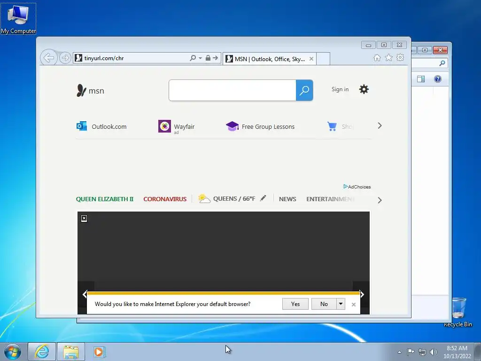The width and height of the screenshot is (481, 361).
Task: Open the Windows Start menu
Action: click(13, 352)
